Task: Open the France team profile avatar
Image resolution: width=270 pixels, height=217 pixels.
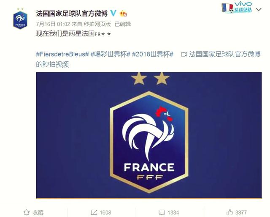Action: (20, 19)
